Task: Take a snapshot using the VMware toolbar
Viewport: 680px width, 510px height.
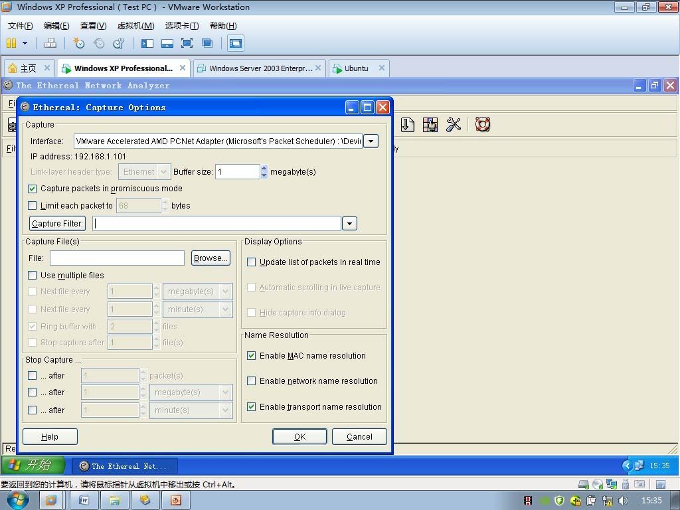Action: pyautogui.click(x=78, y=43)
